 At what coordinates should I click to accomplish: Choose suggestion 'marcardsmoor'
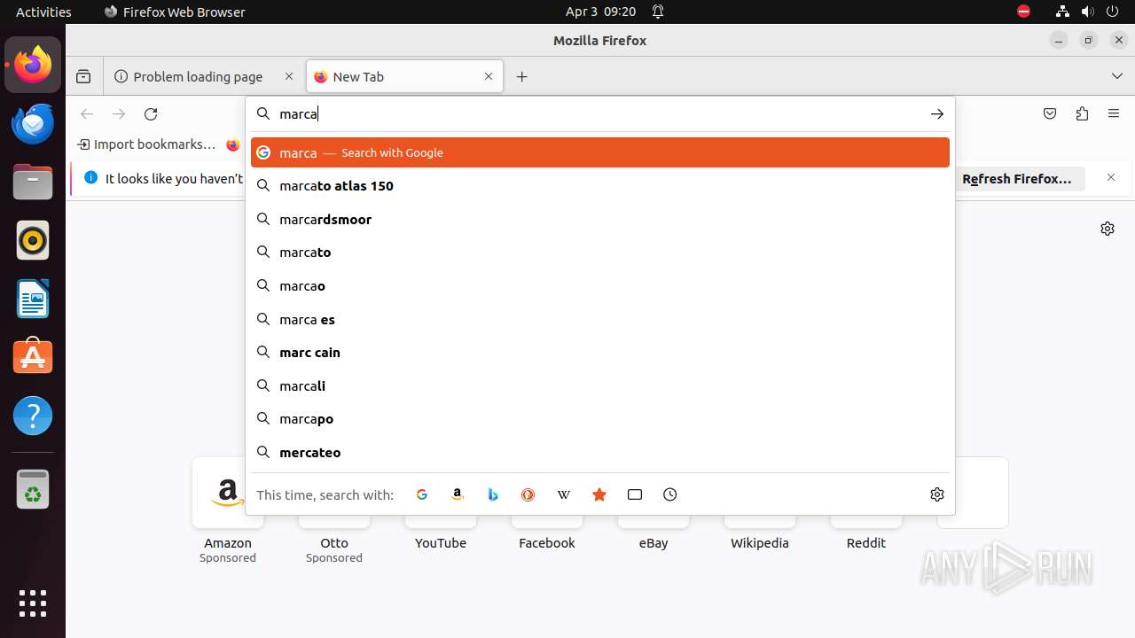click(600, 220)
